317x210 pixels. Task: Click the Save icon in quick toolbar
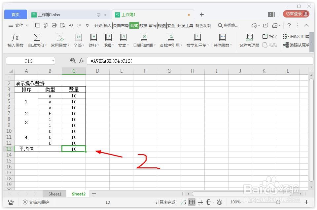point(37,25)
